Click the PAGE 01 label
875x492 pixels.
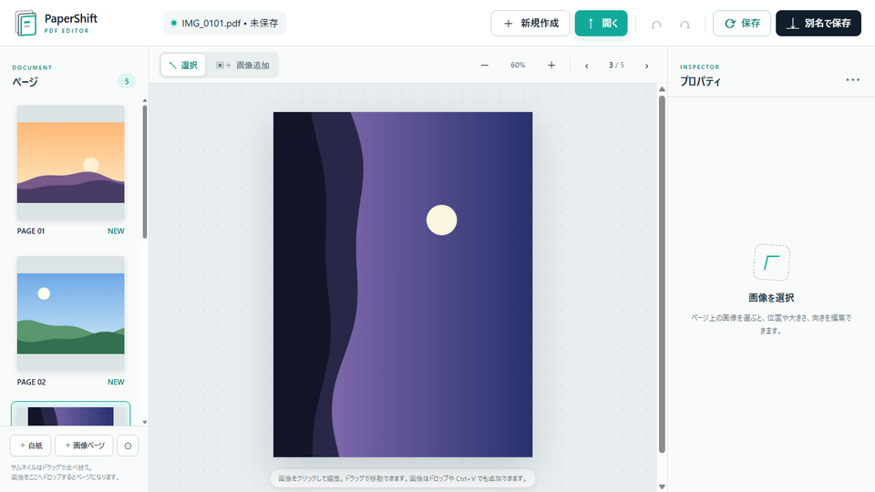tap(31, 231)
